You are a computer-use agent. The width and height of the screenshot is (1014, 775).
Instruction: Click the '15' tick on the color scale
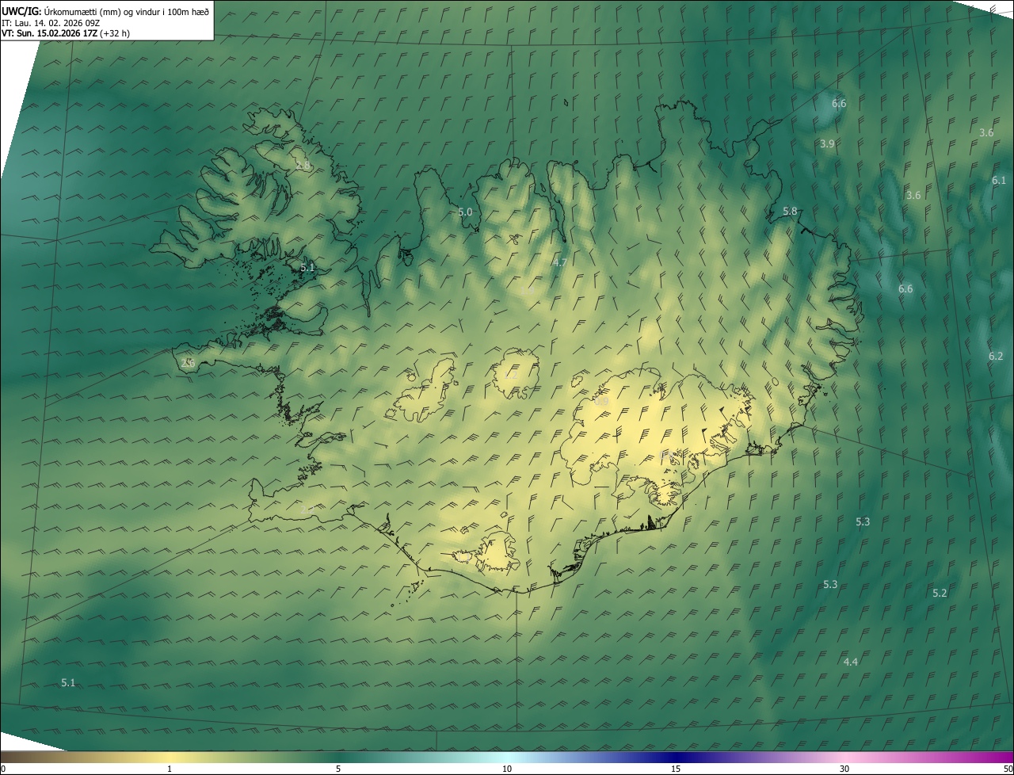coord(676,769)
